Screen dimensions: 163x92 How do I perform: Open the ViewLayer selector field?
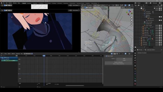[155, 3]
